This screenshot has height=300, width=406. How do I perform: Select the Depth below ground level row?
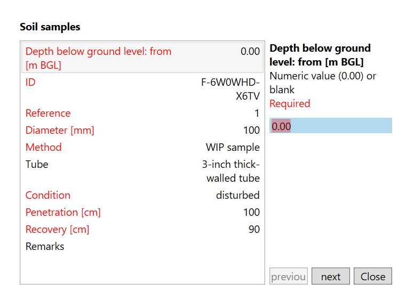coord(142,58)
